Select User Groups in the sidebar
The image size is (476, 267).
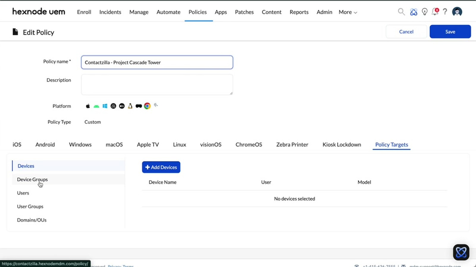tap(68, 206)
